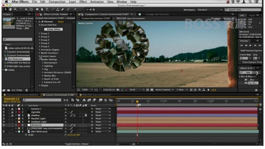Viewport: 265px width, 149px height.
Task: Select the Brush tool
Action: (x=53, y=10)
